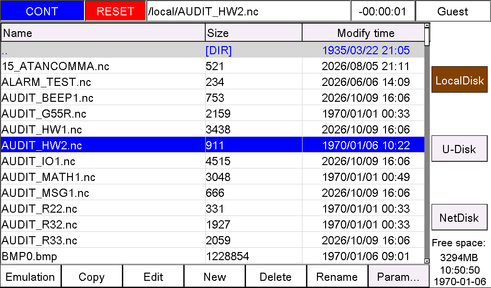This screenshot has width=491, height=288.
Task: Sort by the Name column header
Action: click(103, 33)
